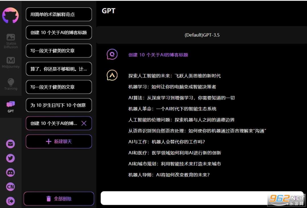
Task: Click the cat logo avatar
Action: tap(11, 15)
